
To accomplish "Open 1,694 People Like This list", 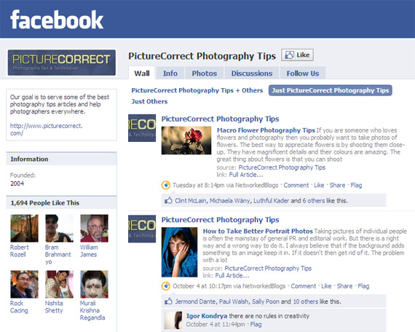I will tap(44, 203).
